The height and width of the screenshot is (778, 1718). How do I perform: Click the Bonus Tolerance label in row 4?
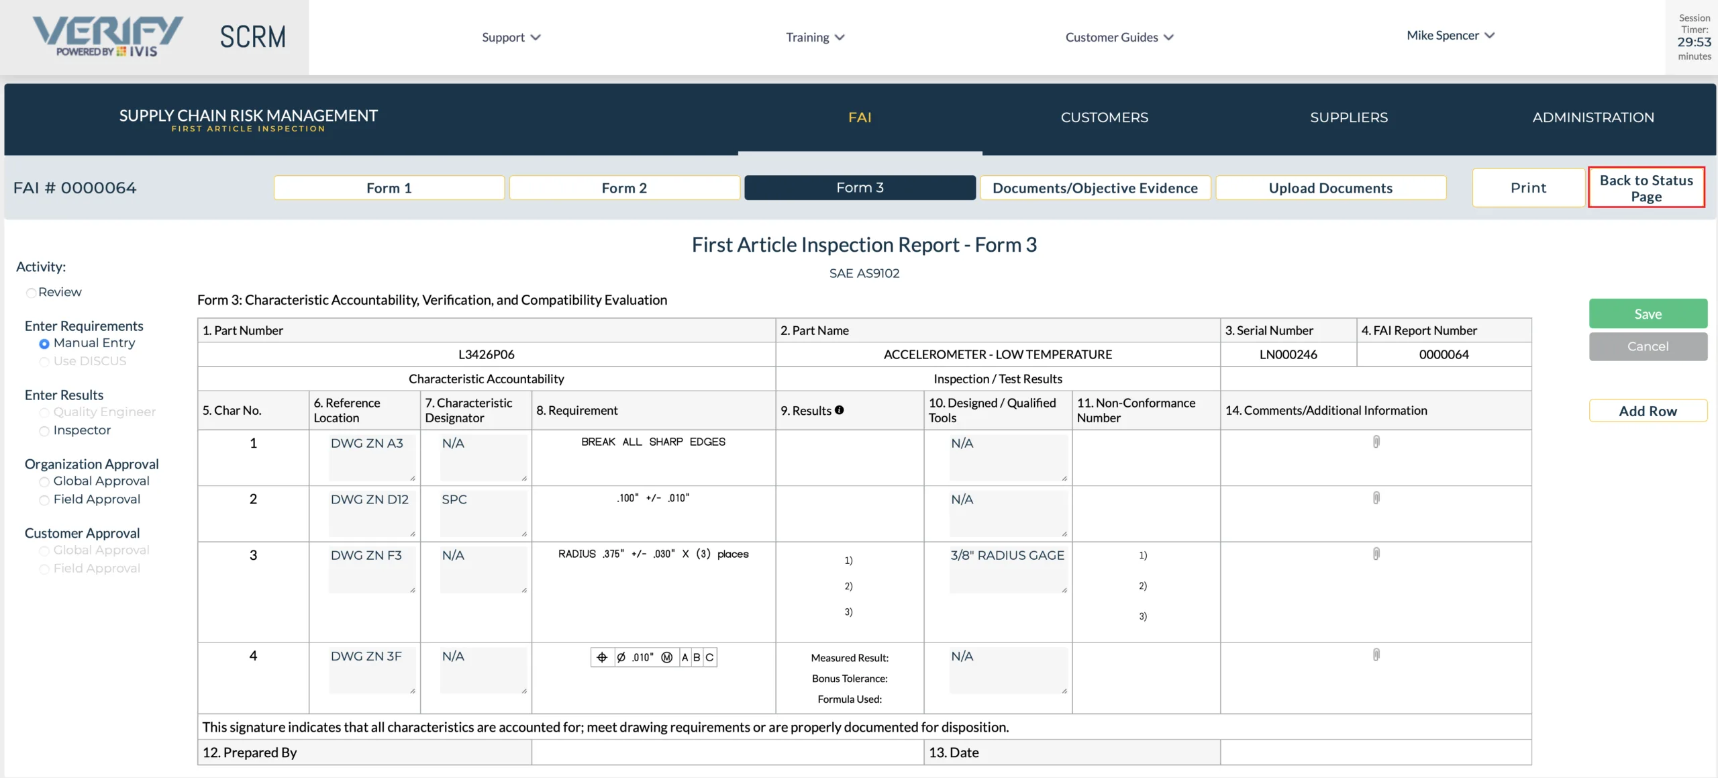(849, 679)
